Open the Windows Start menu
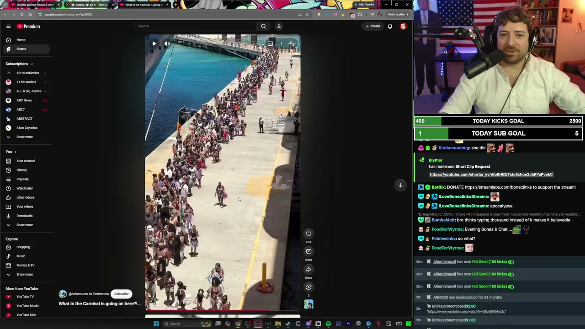This screenshot has width=585, height=329. pyautogui.click(x=156, y=324)
